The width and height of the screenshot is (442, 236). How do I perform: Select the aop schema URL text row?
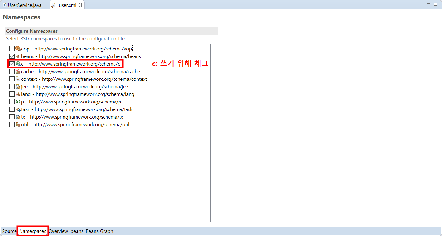point(77,49)
